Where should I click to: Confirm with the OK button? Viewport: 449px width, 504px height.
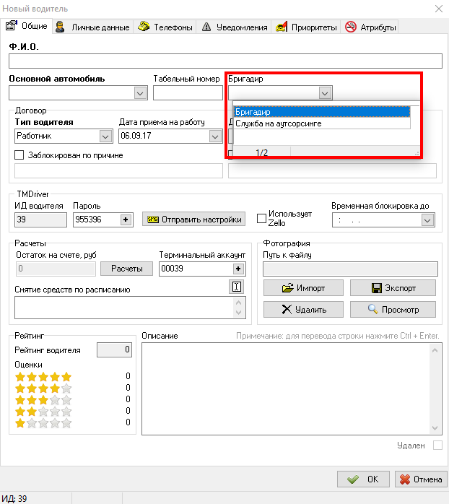tap(363, 479)
